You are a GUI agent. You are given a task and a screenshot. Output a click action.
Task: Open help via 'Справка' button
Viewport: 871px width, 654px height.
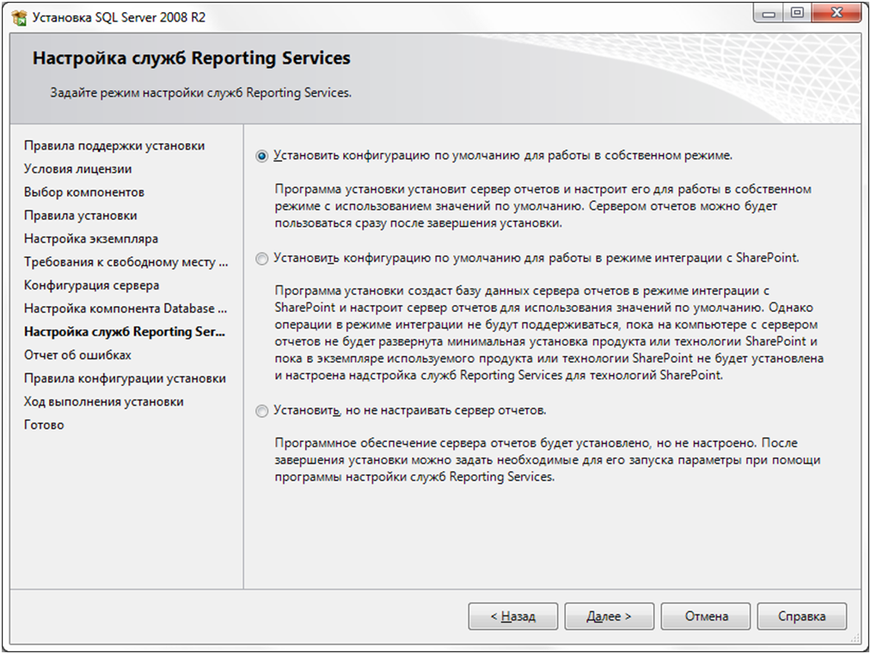[x=801, y=616]
